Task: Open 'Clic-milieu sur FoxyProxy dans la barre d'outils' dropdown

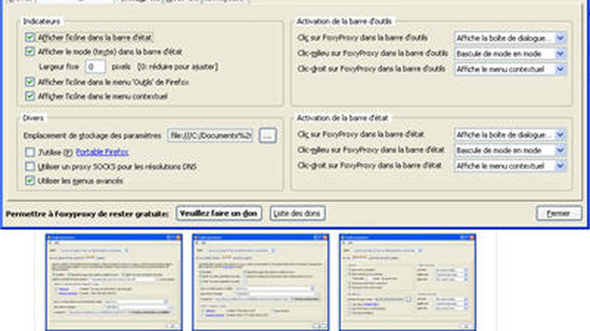Action: pyautogui.click(x=510, y=54)
